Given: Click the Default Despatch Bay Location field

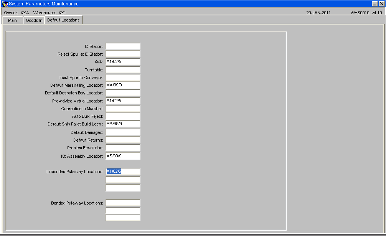Looking at the screenshot, I should click(x=123, y=93).
